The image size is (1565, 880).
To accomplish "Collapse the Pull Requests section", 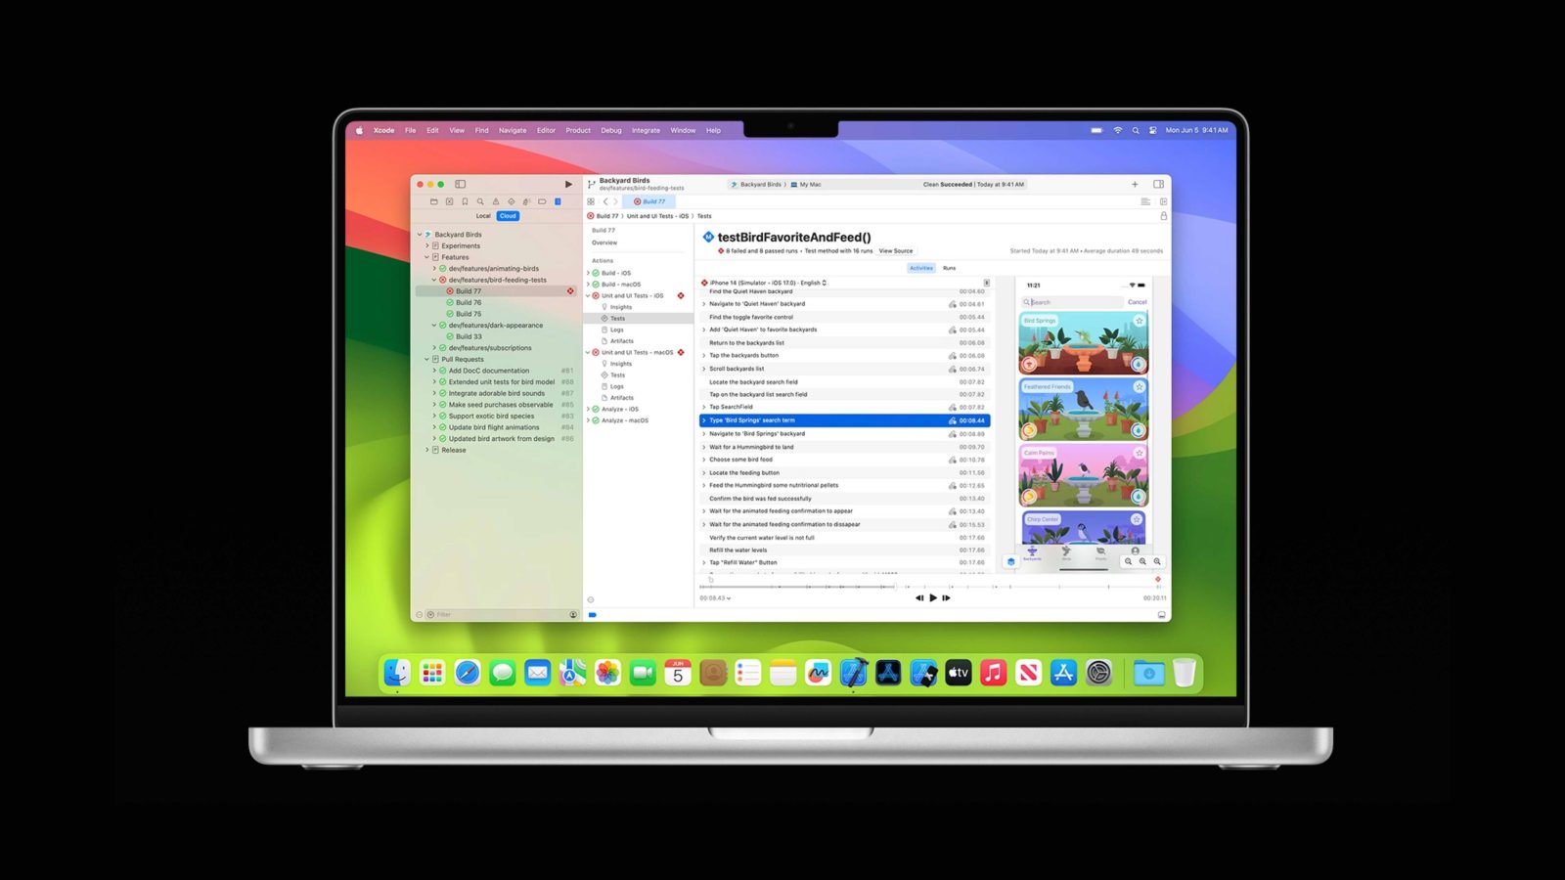I will click(x=425, y=359).
